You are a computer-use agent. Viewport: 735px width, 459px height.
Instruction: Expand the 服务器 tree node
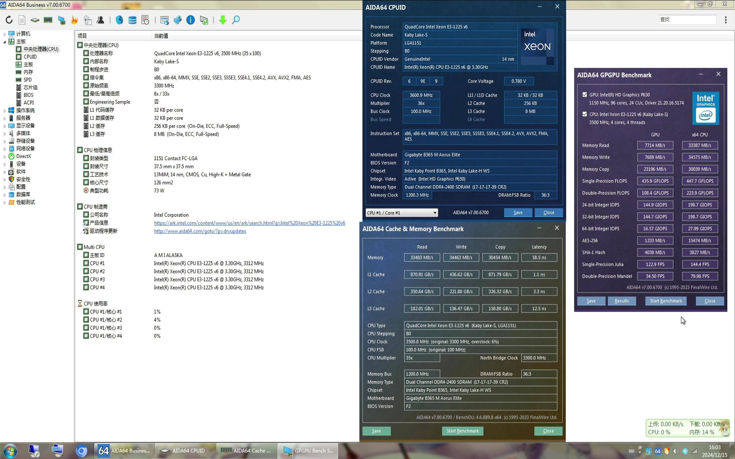(5, 118)
